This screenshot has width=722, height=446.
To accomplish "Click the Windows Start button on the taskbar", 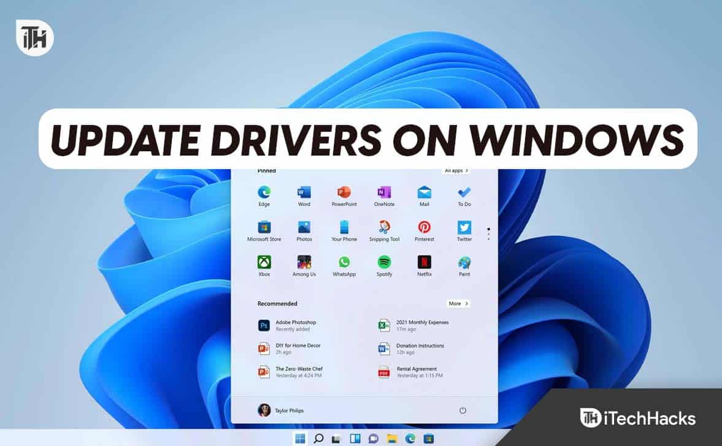I will tap(300, 439).
